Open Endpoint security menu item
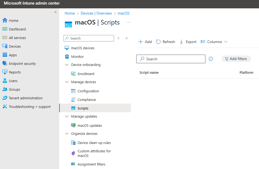The image size is (259, 169). point(22,64)
